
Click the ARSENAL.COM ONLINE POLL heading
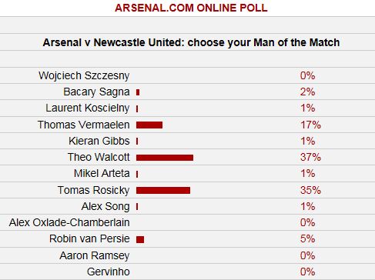[x=191, y=8]
